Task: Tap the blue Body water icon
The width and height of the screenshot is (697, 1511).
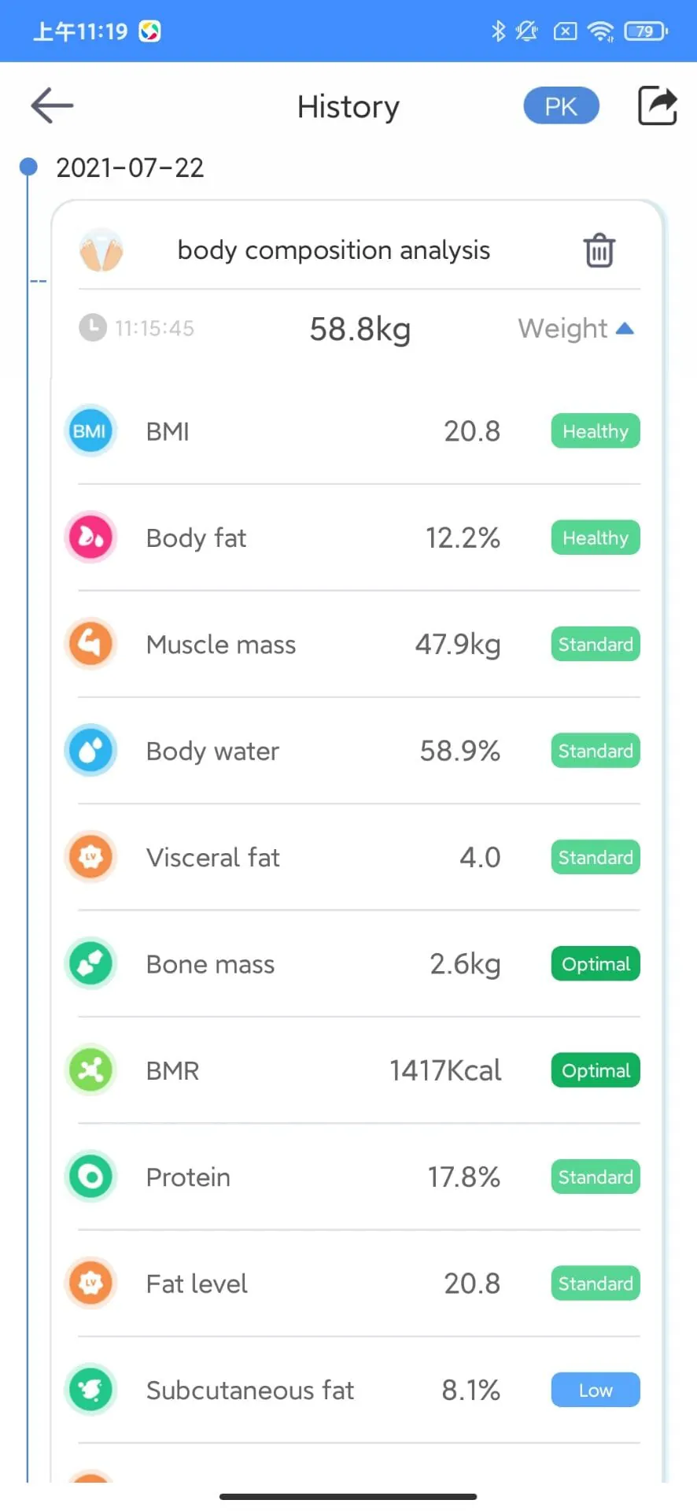Action: coord(90,751)
